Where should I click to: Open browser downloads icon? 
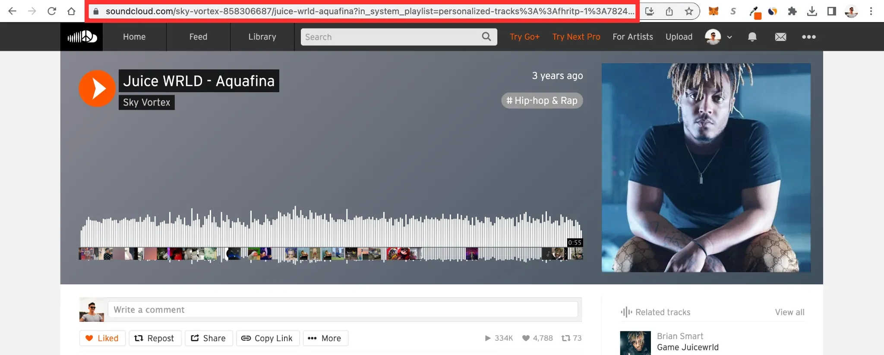[x=812, y=11]
